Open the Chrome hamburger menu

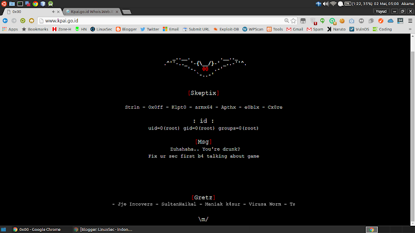point(410,21)
